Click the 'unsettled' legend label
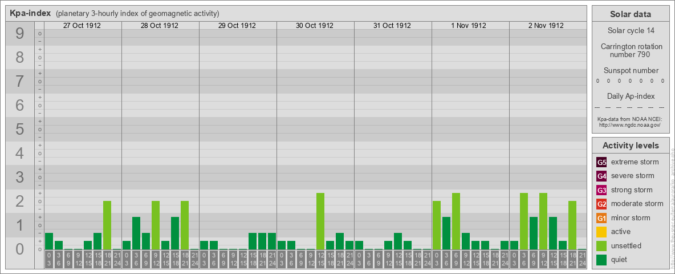 click(627, 245)
